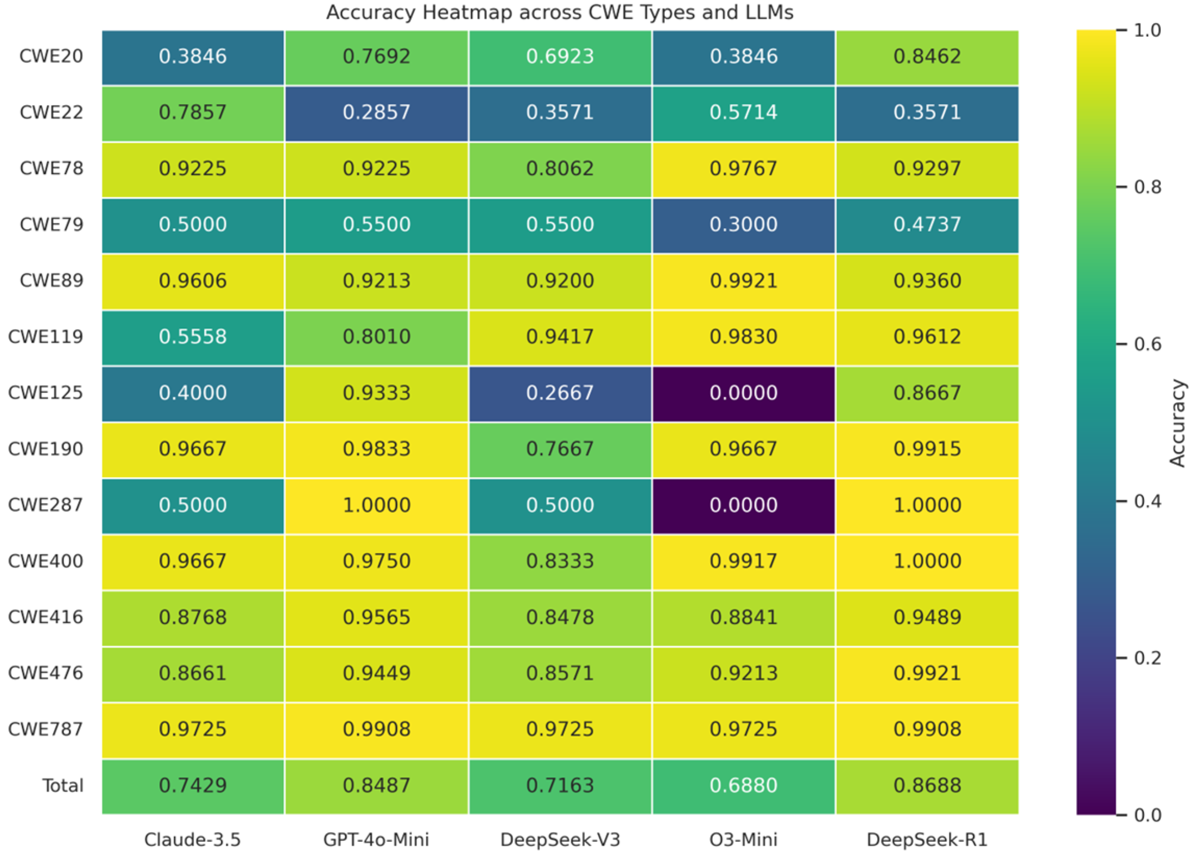
Task: Click the chart title Accuracy Heatmap
Action: [x=560, y=12]
